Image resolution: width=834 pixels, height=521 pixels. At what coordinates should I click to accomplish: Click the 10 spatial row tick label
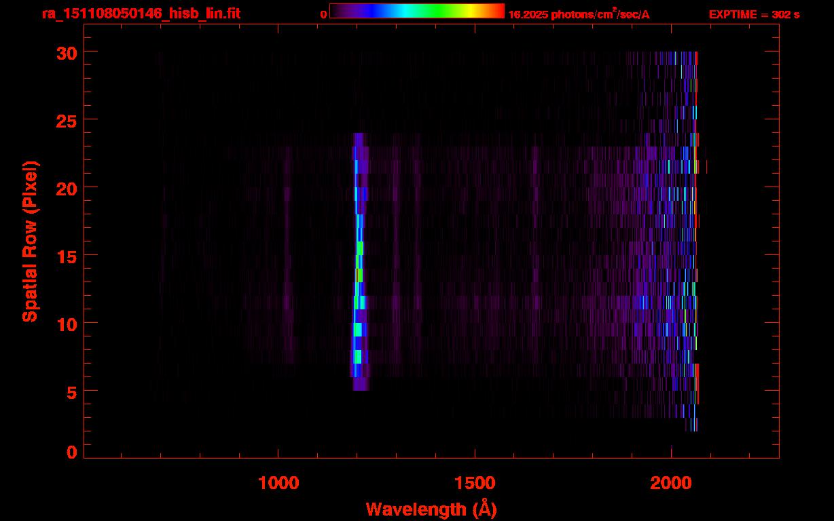[67, 324]
